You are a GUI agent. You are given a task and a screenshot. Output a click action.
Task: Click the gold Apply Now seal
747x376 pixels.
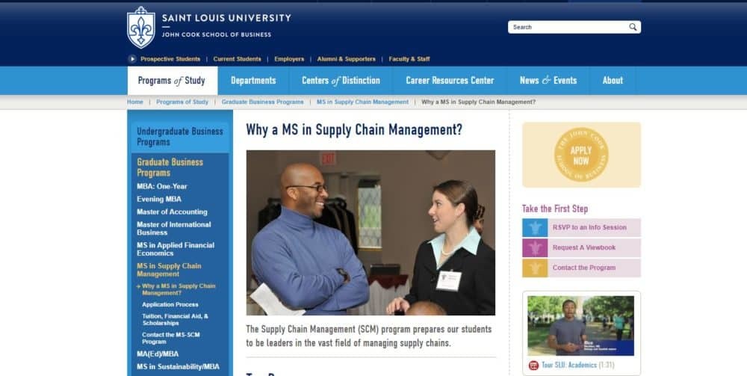581,155
